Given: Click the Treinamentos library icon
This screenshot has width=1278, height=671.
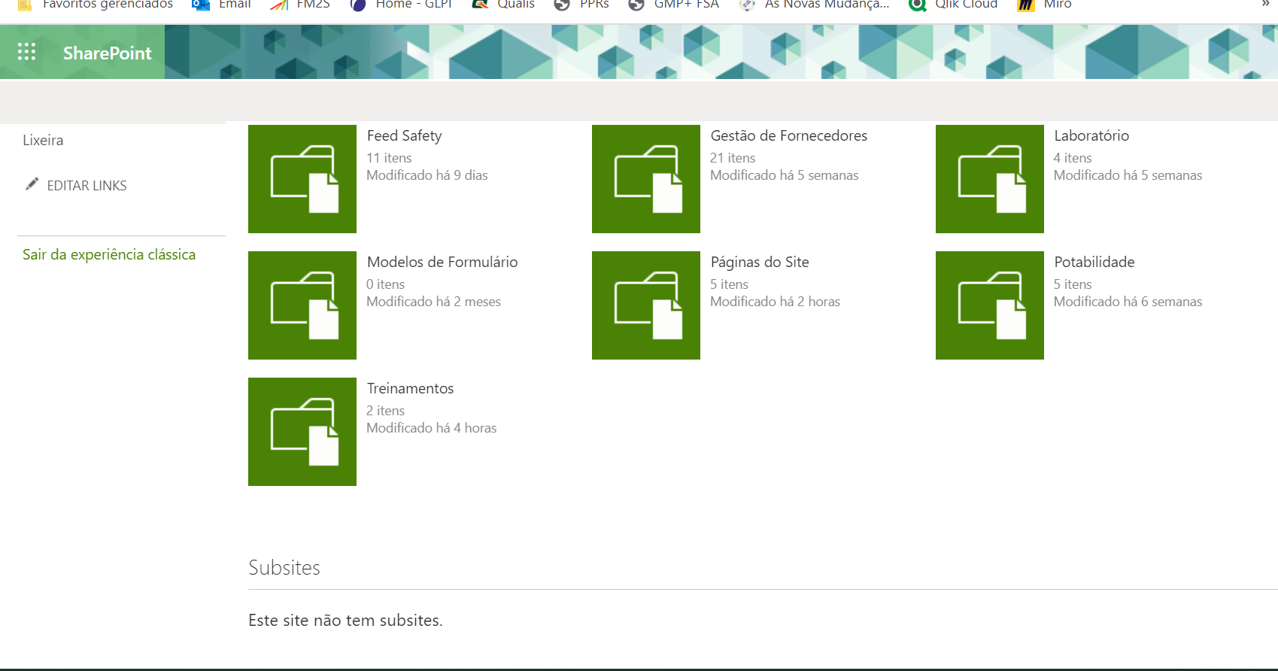Looking at the screenshot, I should [x=302, y=432].
